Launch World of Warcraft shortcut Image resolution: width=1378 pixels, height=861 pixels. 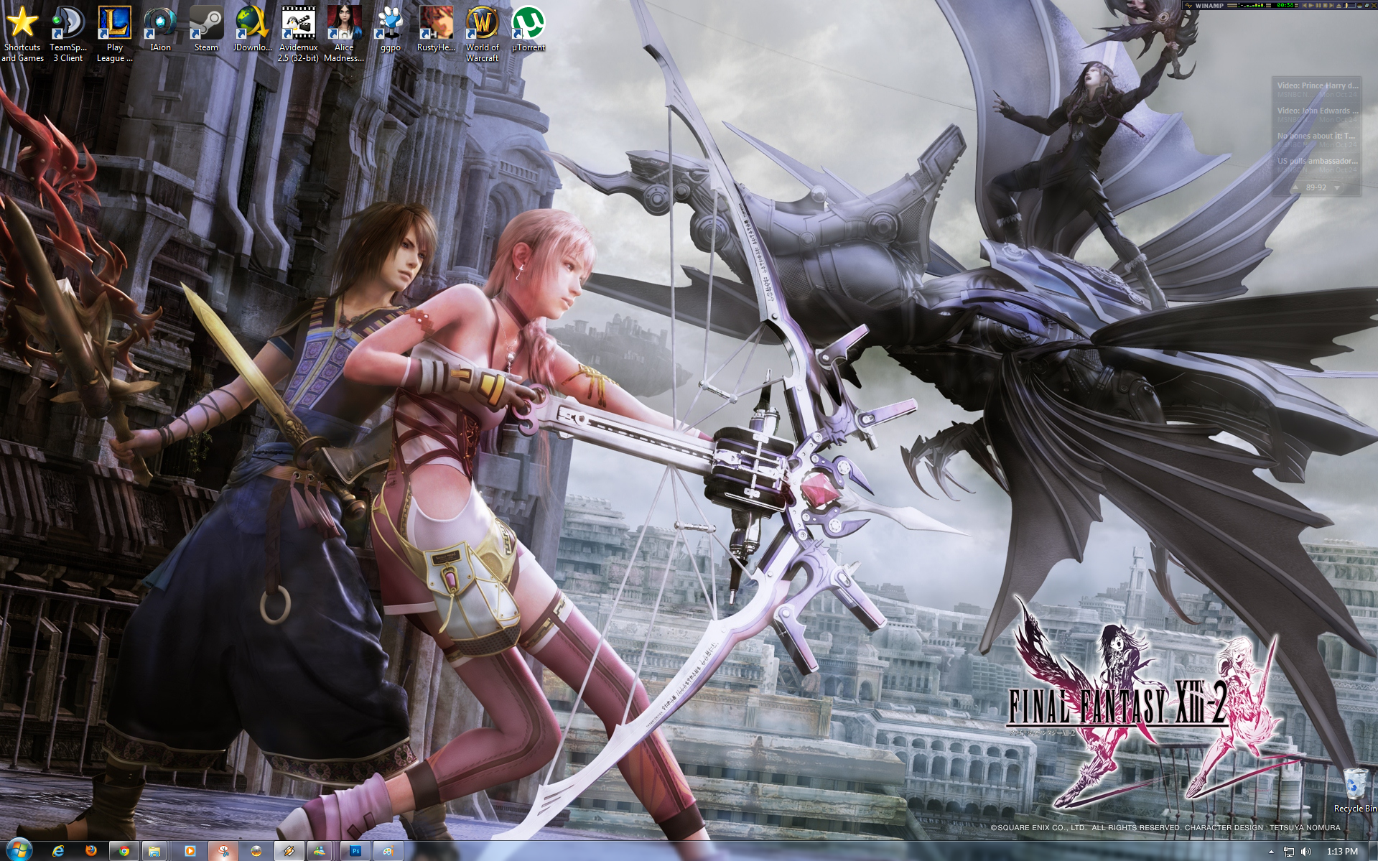tap(482, 33)
